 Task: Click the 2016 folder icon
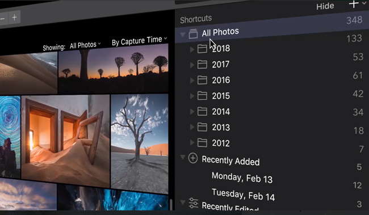click(x=202, y=80)
